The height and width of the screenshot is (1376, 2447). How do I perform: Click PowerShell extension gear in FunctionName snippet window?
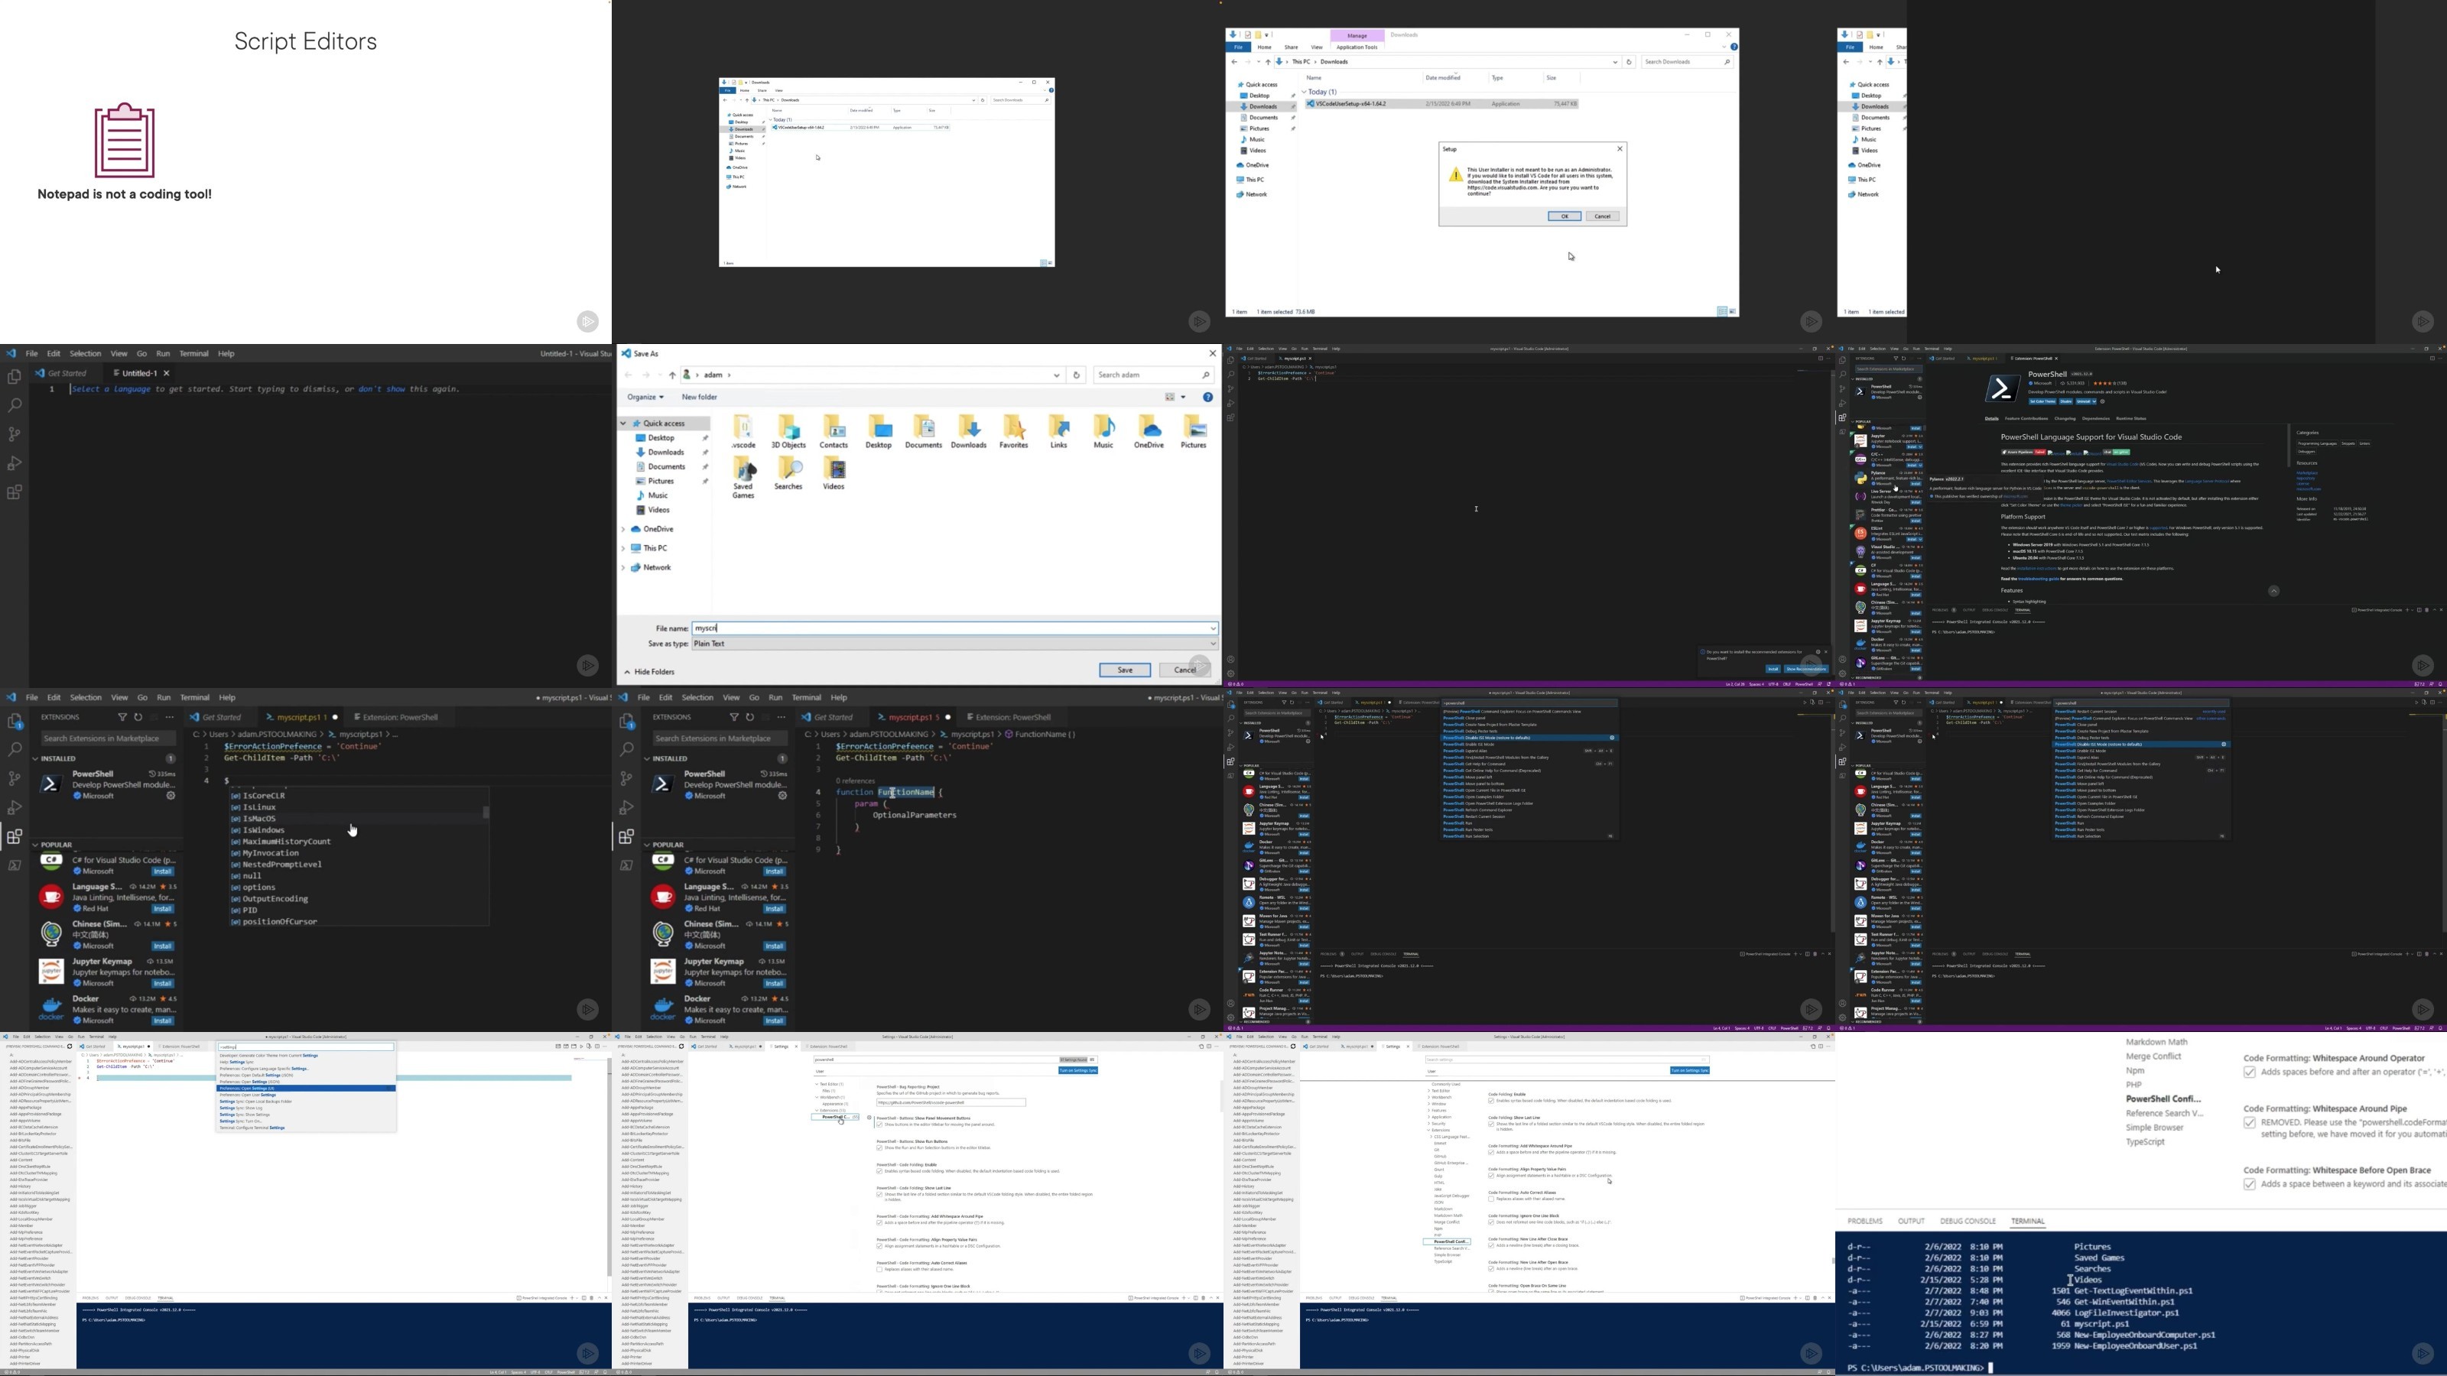[x=783, y=796]
